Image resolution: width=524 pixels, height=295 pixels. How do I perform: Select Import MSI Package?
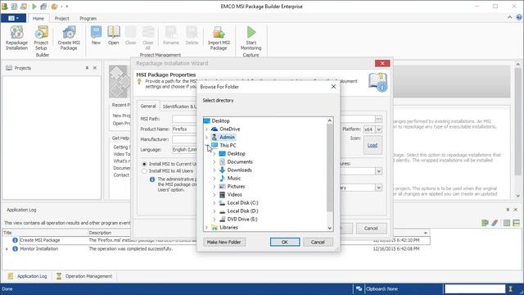pyautogui.click(x=219, y=39)
